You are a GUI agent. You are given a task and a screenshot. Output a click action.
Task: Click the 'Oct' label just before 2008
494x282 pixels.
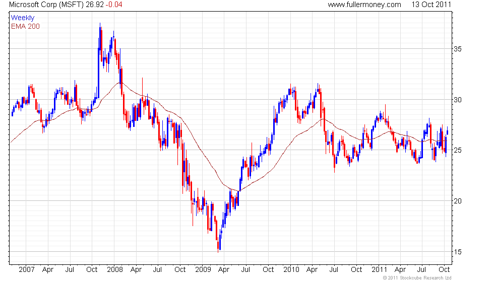[92, 270]
